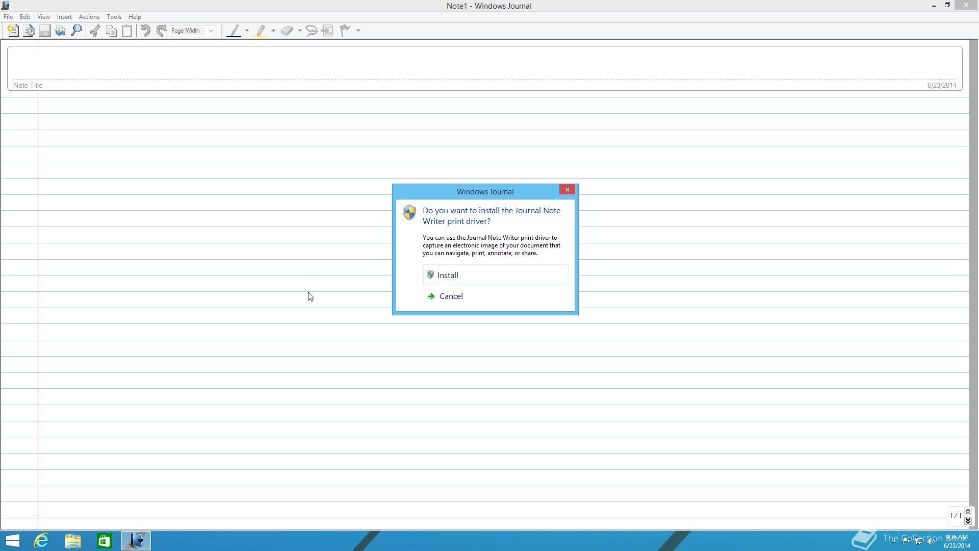Open the Edit menu
This screenshot has width=979, height=551.
click(24, 17)
